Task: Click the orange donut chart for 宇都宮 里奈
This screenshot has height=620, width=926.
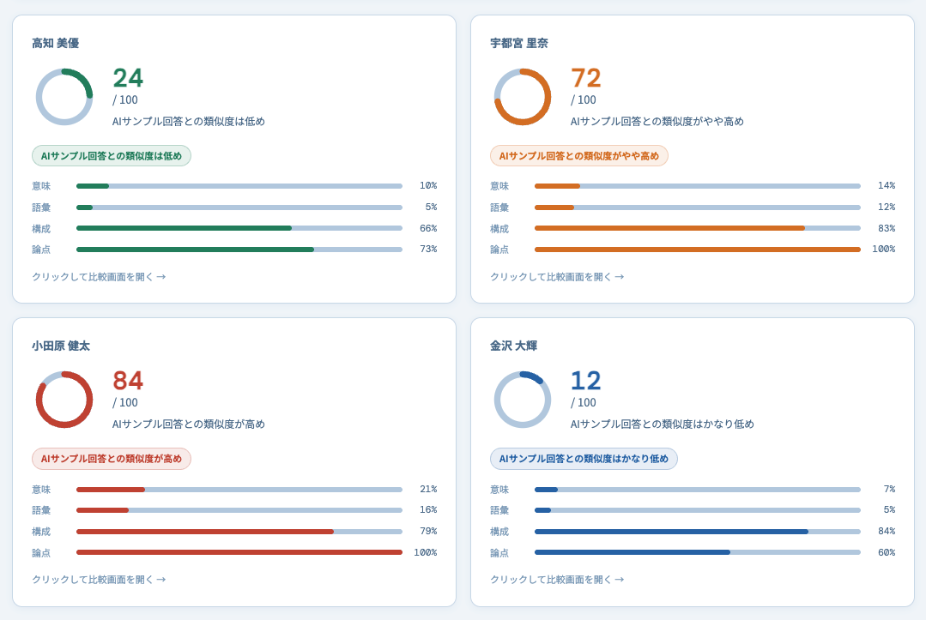Action: pos(523,97)
